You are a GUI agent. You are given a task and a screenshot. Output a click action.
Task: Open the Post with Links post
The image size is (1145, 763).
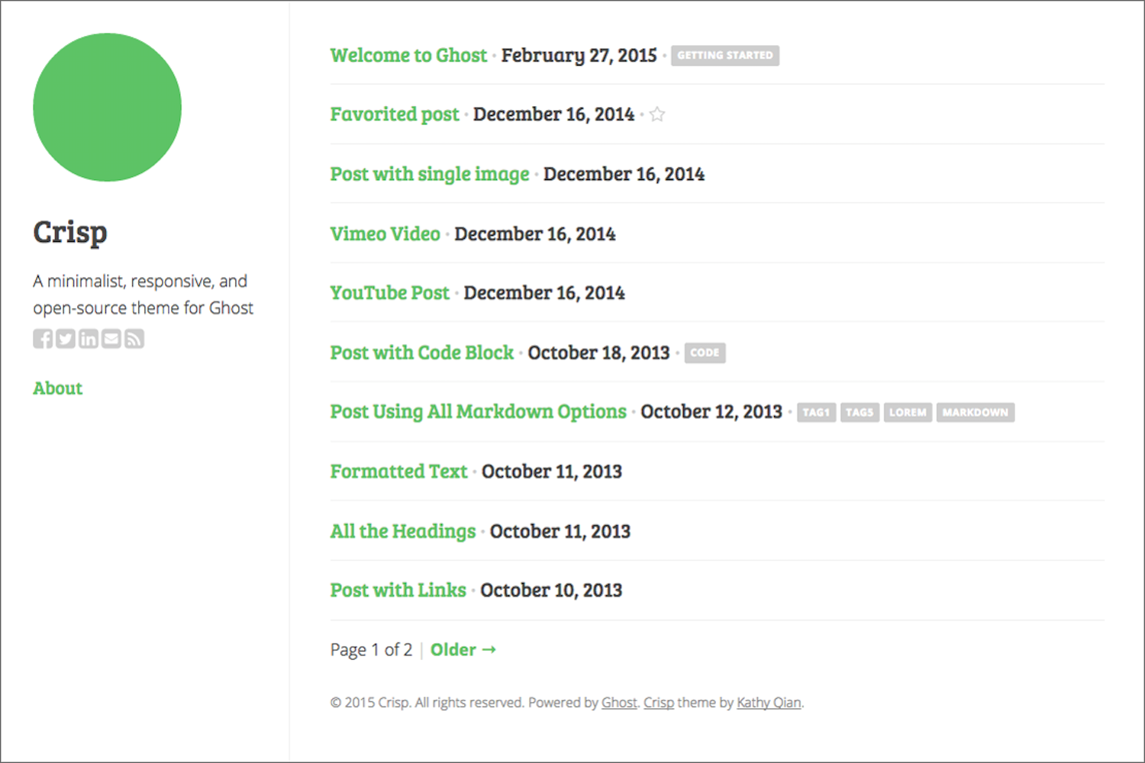pos(398,591)
